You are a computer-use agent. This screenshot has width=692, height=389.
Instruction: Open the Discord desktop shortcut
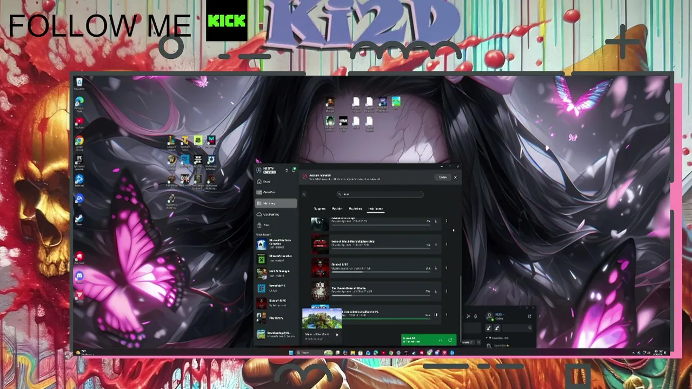(x=79, y=277)
